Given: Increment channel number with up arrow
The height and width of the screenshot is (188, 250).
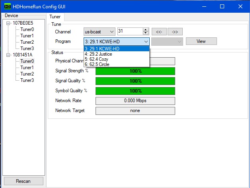Looking at the screenshot, I should tap(146, 29).
